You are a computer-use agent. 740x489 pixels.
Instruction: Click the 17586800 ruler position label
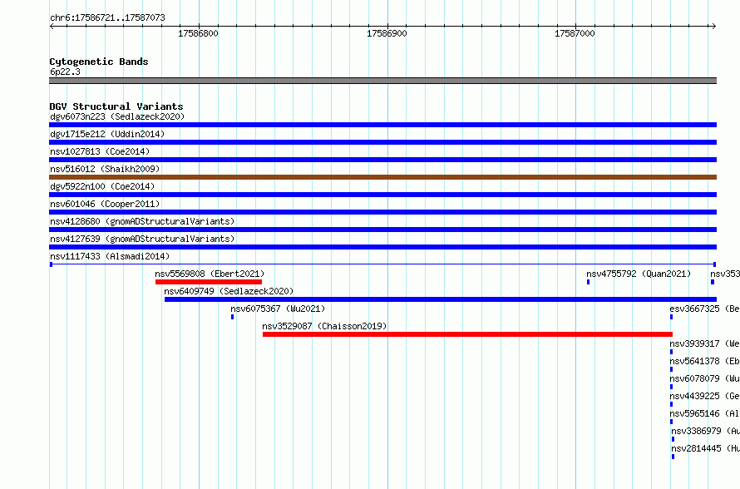pyautogui.click(x=198, y=33)
